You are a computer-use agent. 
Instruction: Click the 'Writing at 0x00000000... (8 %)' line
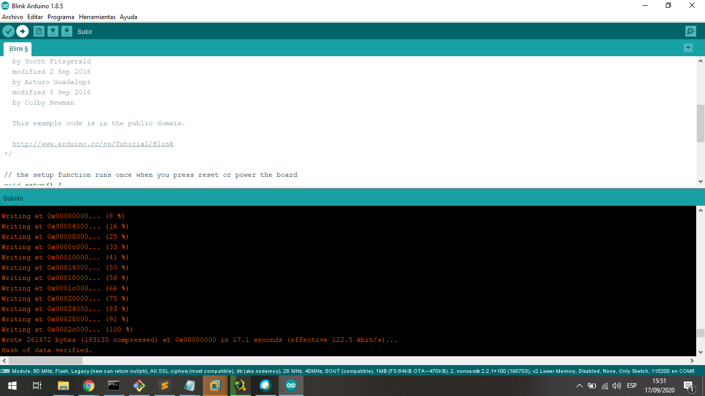63,216
